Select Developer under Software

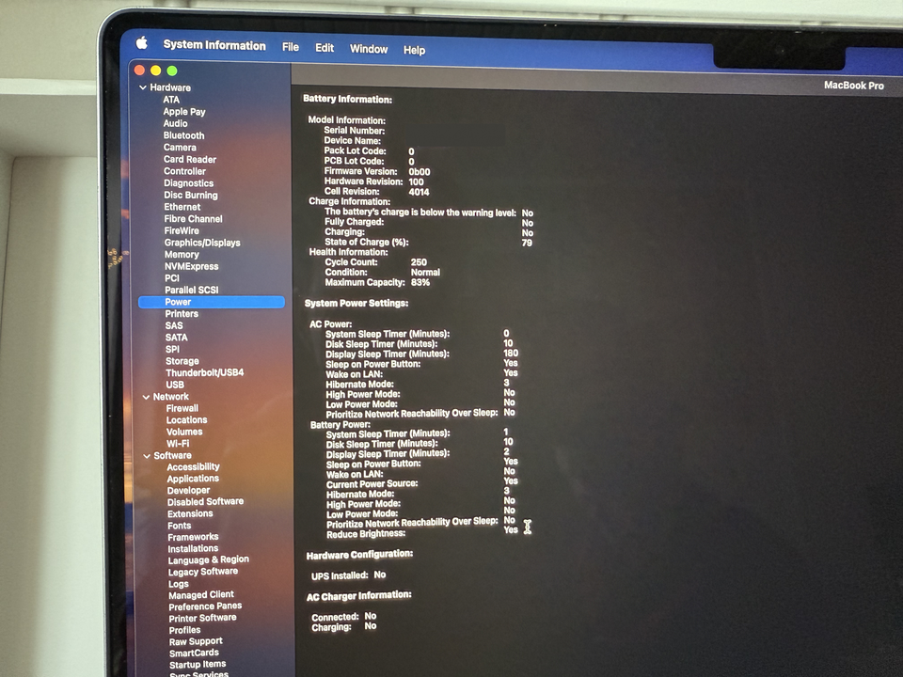pos(188,491)
